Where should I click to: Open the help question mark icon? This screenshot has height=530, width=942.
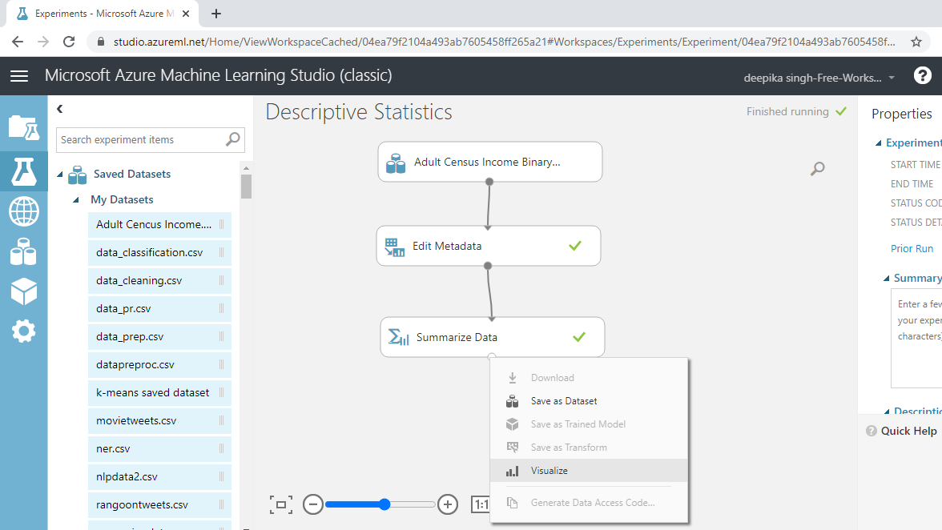pyautogui.click(x=922, y=75)
